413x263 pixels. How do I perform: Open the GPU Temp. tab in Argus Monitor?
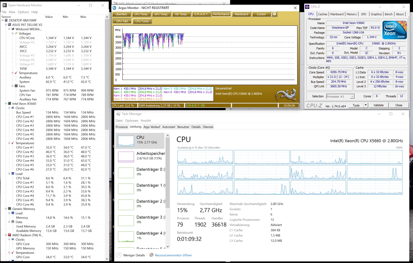[161, 14]
